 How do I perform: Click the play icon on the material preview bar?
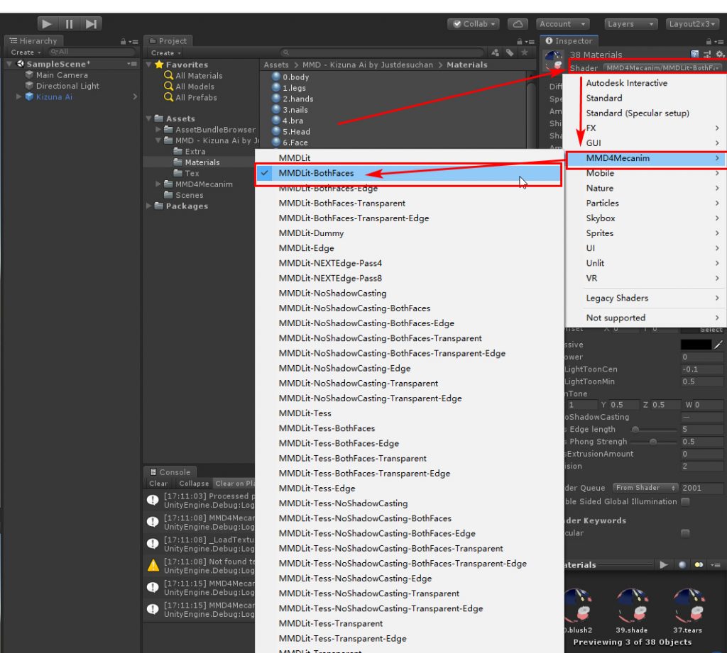coord(664,564)
